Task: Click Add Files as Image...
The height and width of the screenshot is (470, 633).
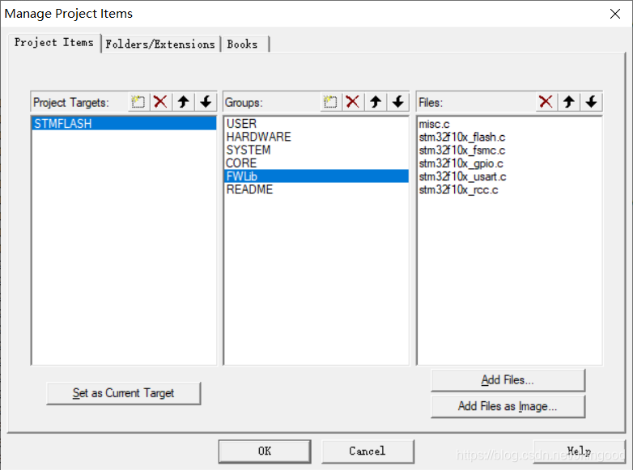Action: 508,406
